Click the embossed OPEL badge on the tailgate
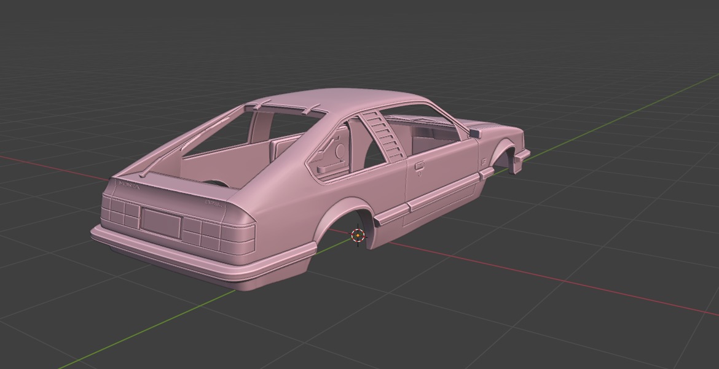This screenshot has width=719, height=369. [214, 203]
